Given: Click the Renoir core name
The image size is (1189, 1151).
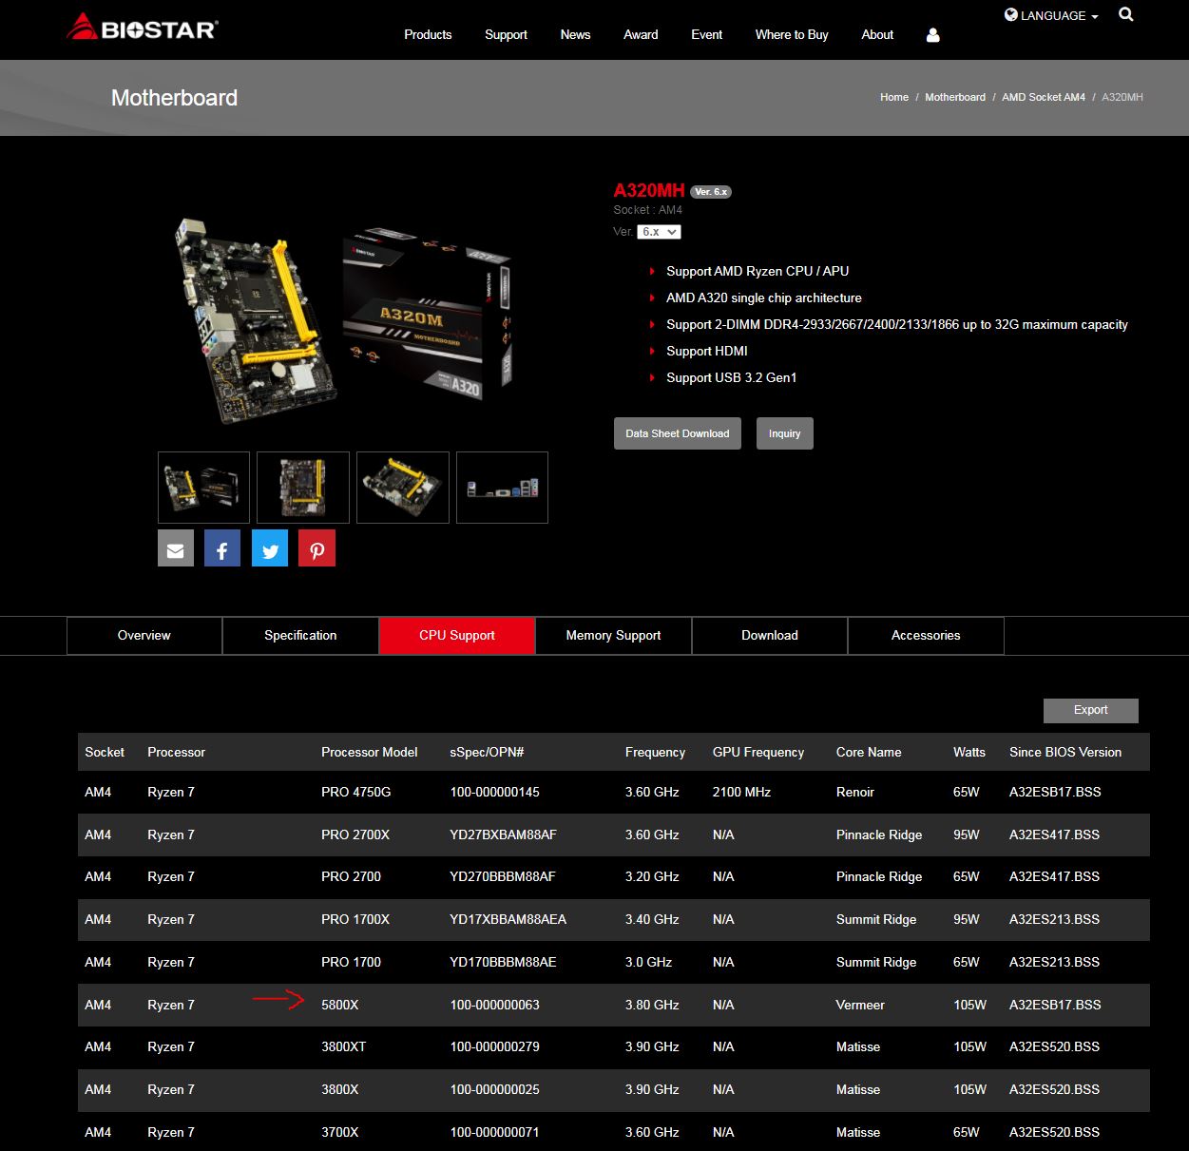Looking at the screenshot, I should (855, 792).
